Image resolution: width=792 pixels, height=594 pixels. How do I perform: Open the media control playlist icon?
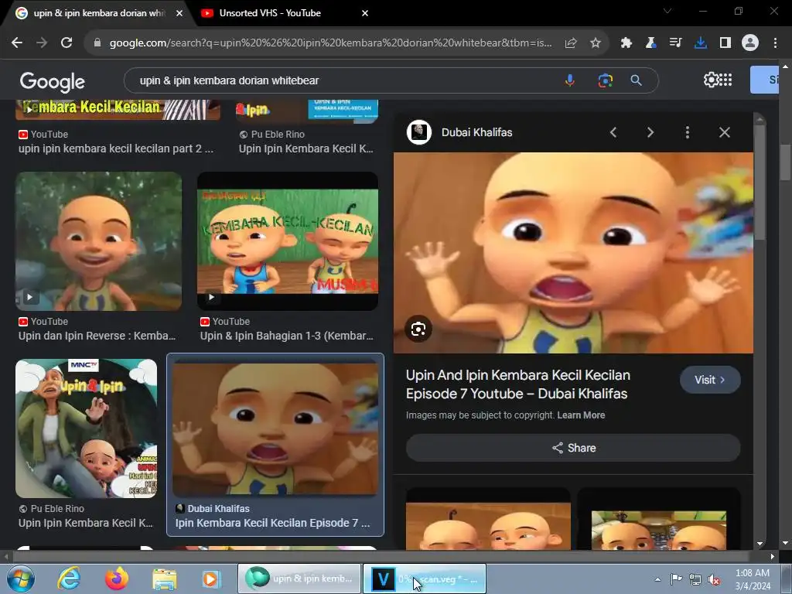[675, 43]
